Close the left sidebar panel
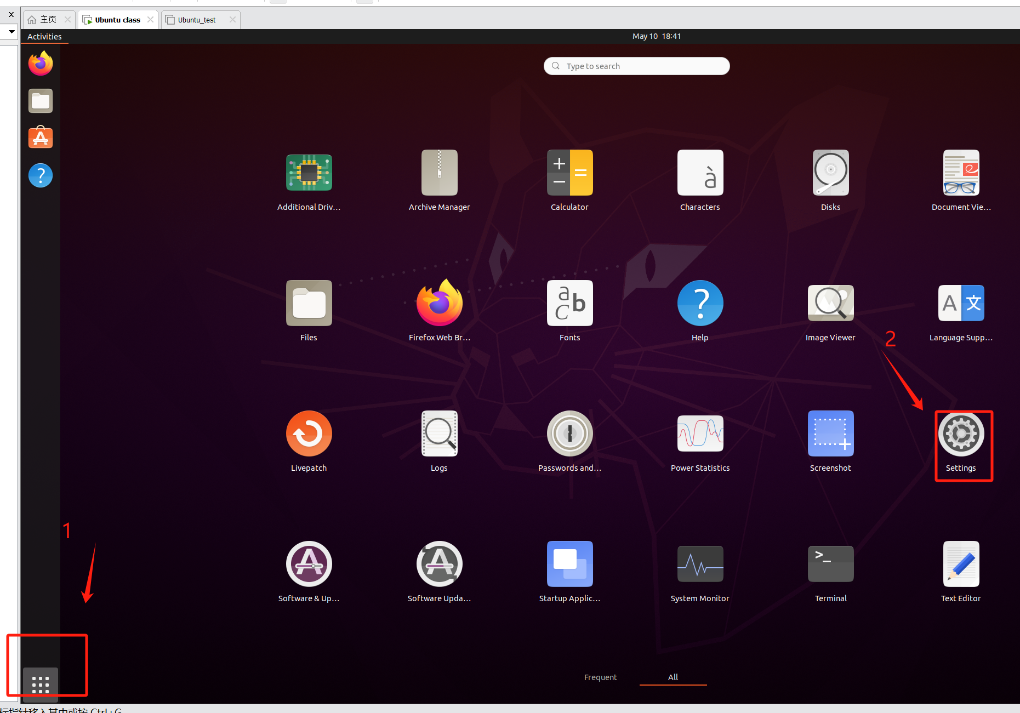1020x713 pixels. [x=11, y=14]
